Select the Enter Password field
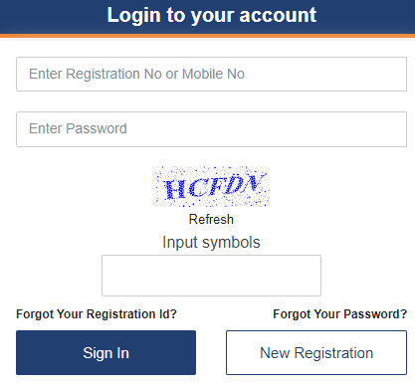Viewport: 415px width, 387px height. point(211,129)
